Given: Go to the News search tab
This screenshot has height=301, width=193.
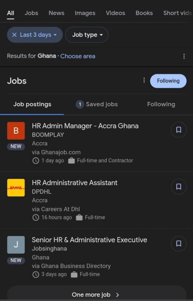Looking at the screenshot, I should point(56,13).
